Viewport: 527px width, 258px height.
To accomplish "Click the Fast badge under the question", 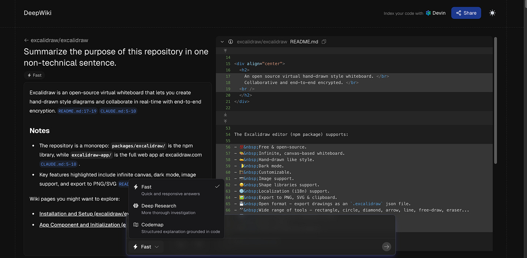I will pos(34,75).
